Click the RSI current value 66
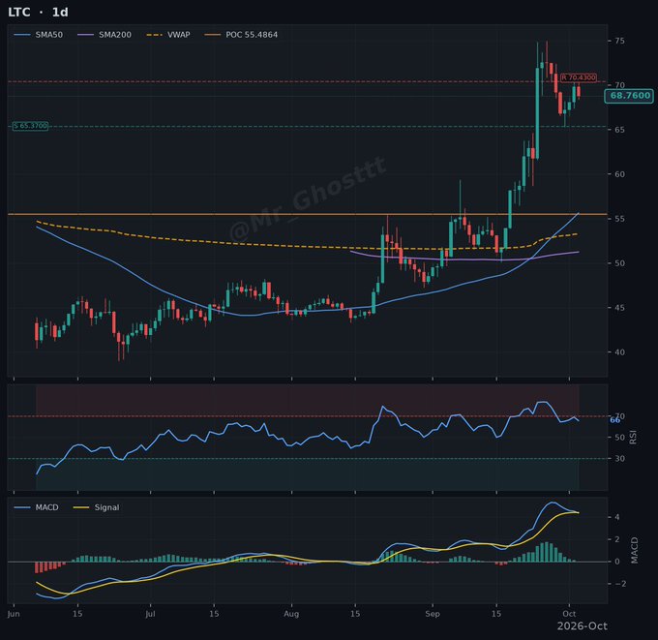Viewport: 658px width, 640px height. pos(614,420)
